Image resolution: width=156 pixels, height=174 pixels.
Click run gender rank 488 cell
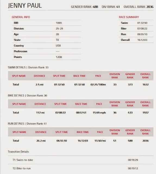point(130,141)
